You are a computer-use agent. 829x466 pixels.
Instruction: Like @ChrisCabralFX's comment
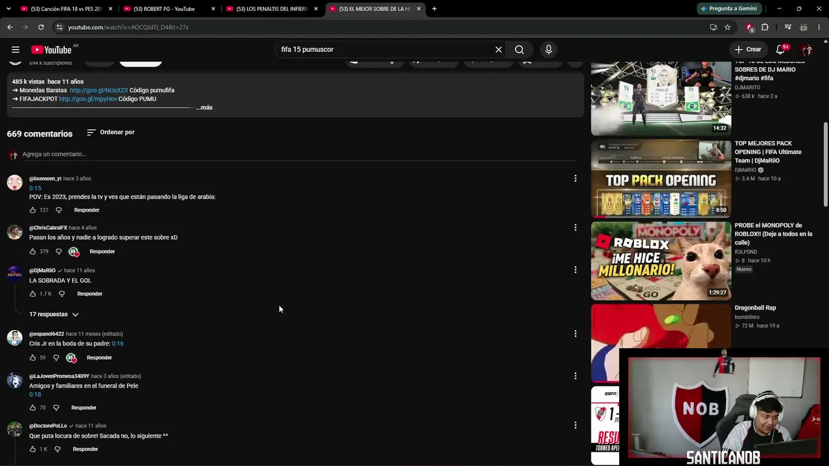pos(32,252)
